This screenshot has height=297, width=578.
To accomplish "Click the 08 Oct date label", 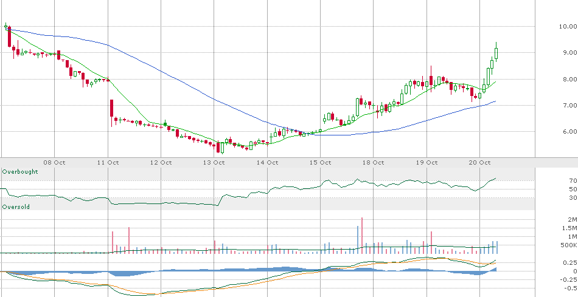I will (54, 162).
